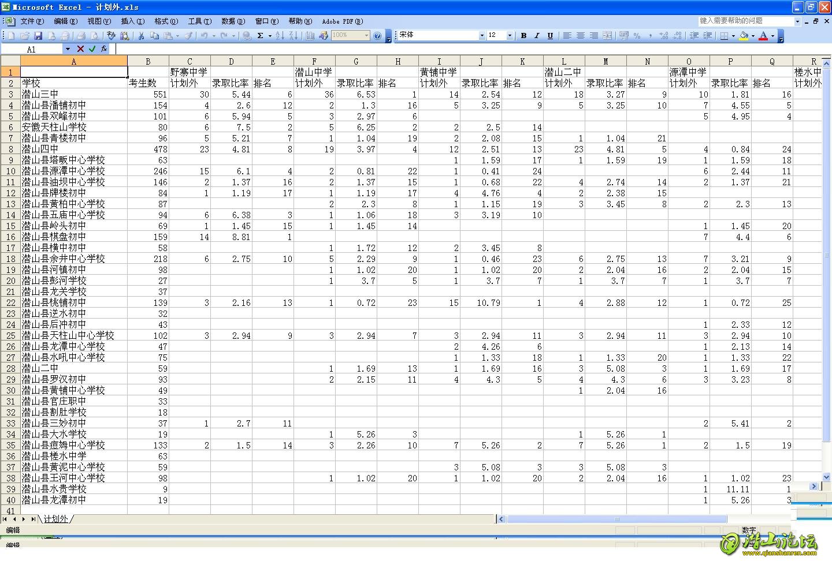This screenshot has width=832, height=561.
Task: Cancel cell entry with red X
Action: point(80,49)
